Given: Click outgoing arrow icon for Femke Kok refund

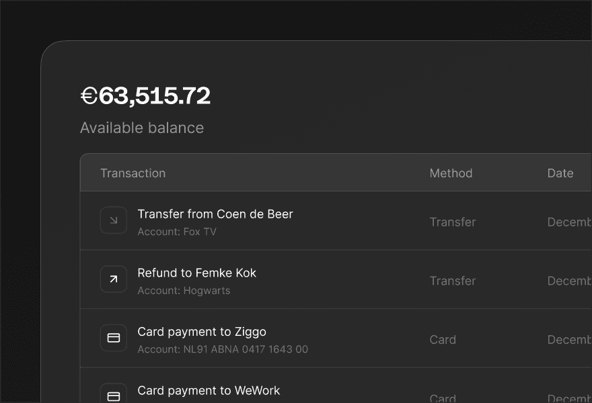Looking at the screenshot, I should [114, 279].
